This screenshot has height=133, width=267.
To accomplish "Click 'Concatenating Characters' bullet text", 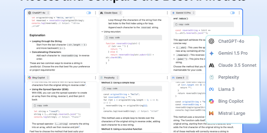I will point(46,52).
